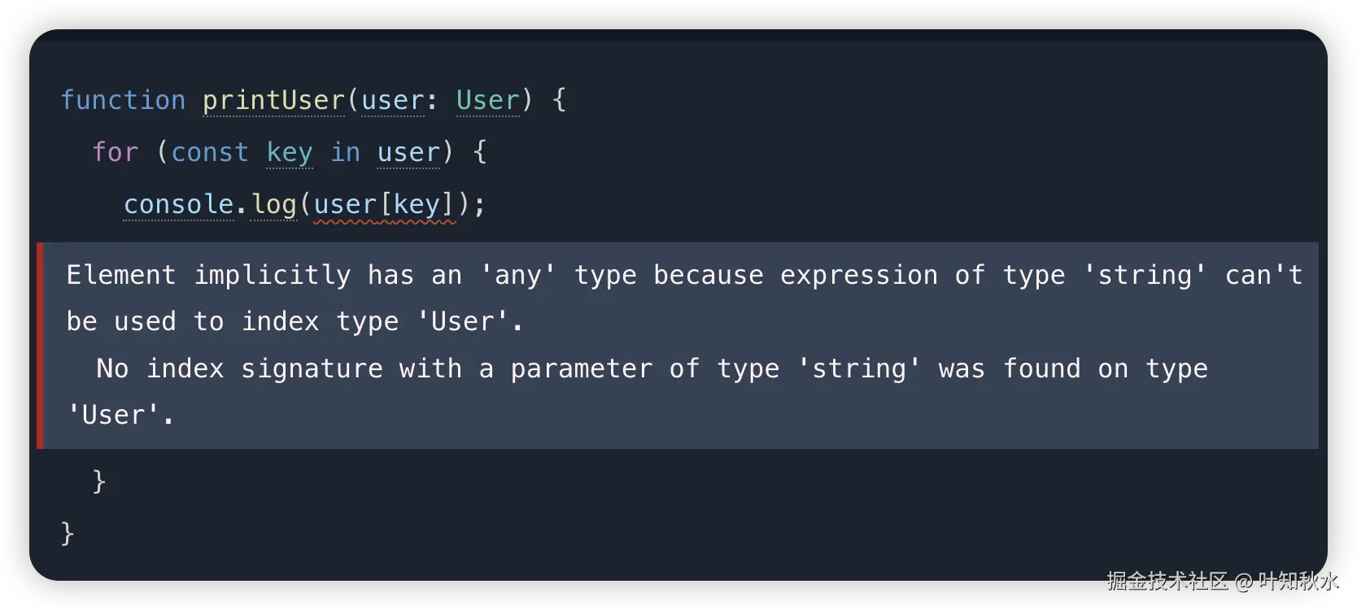Click the function's final closing brace
1357x610 pixels.
pyautogui.click(x=68, y=533)
